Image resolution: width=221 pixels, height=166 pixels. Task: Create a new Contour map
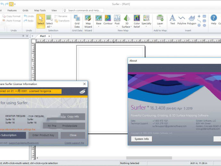[108, 20]
